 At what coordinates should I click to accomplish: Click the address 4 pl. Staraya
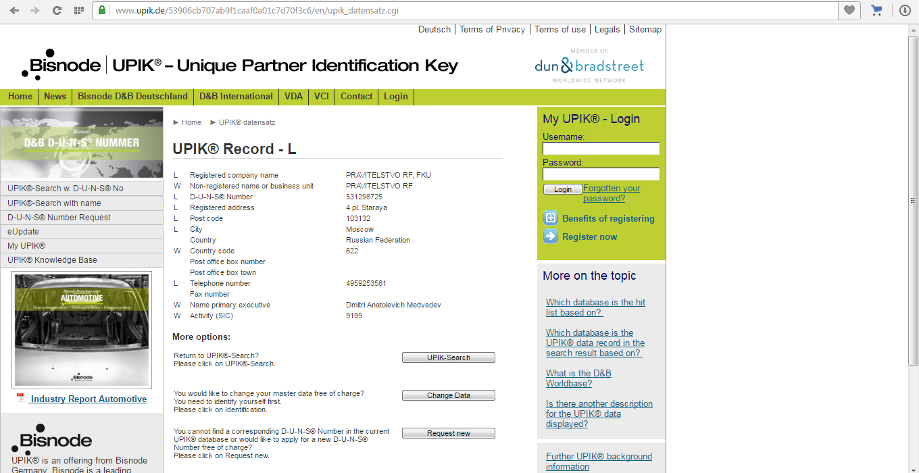click(x=366, y=207)
